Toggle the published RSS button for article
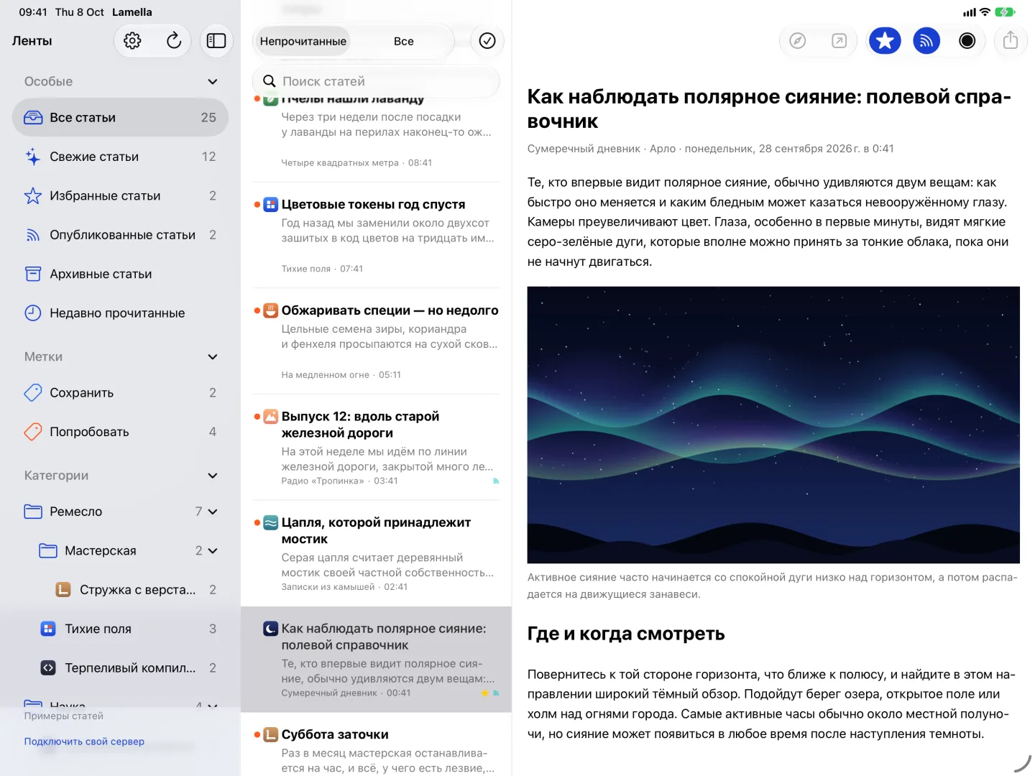The image size is (1035, 776). [x=926, y=41]
